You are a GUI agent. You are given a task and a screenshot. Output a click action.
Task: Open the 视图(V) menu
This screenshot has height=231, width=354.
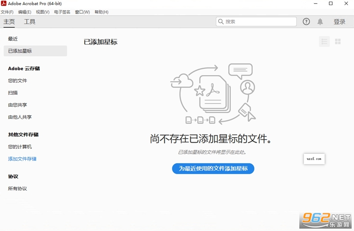42,12
